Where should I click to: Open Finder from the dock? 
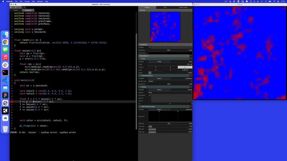tap(5, 35)
